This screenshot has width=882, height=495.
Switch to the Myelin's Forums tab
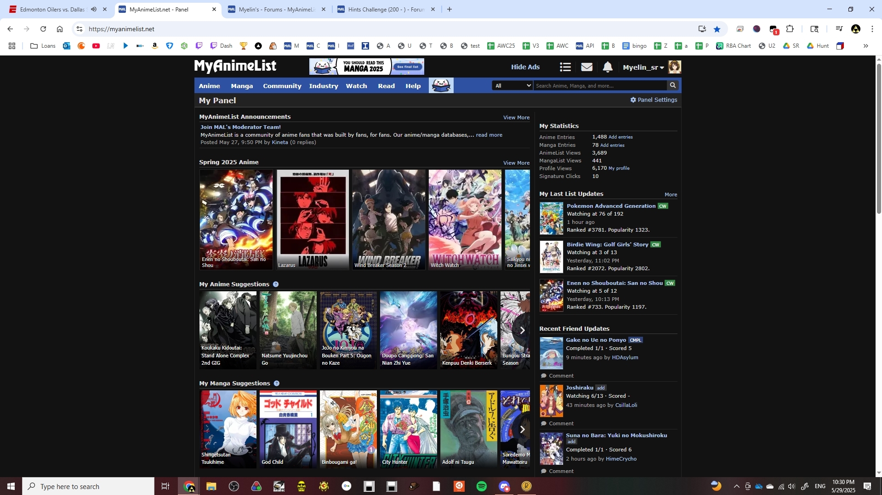pos(277,9)
